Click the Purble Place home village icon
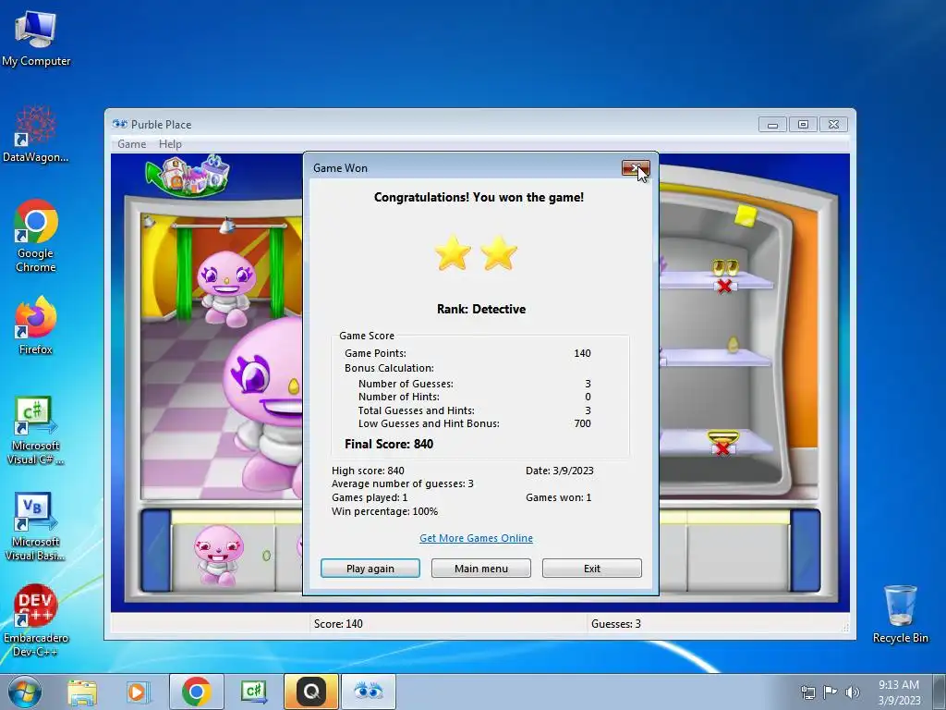This screenshot has width=946, height=710. pyautogui.click(x=188, y=176)
